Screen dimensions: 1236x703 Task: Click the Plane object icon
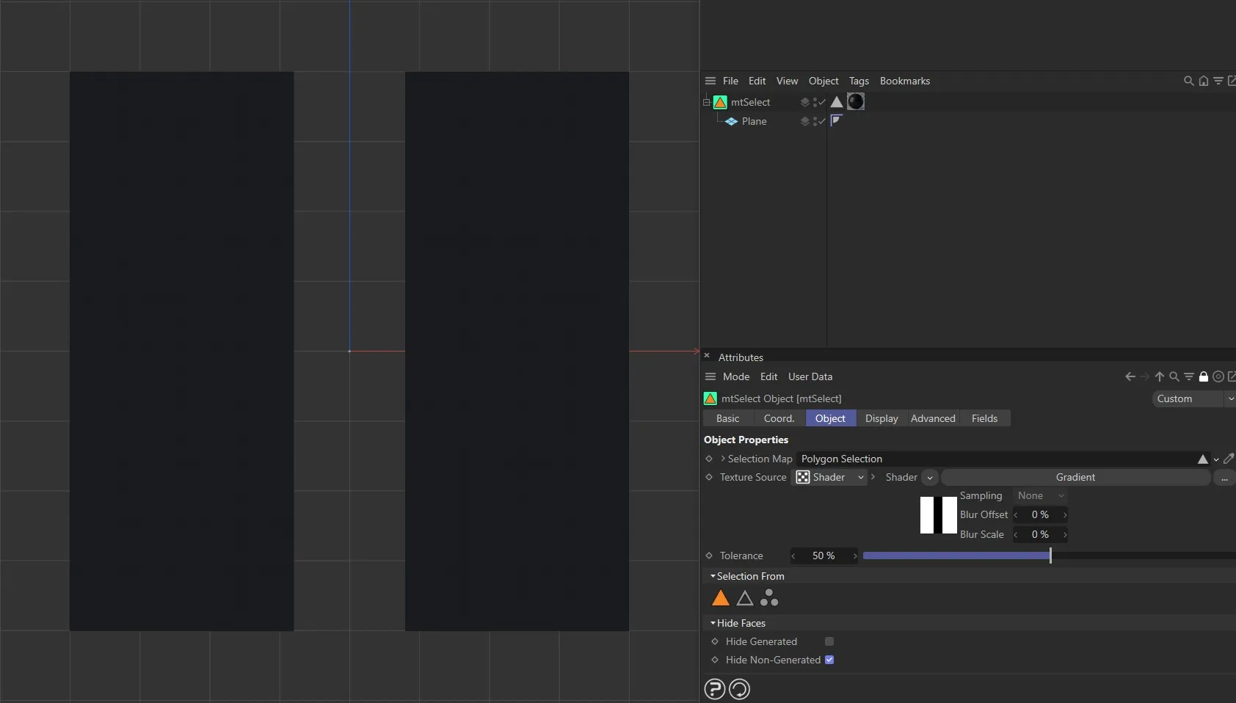pos(731,122)
